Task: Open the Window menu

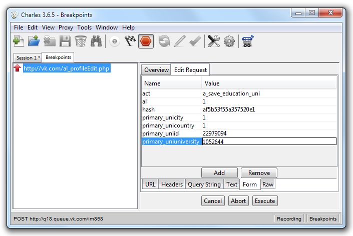Action: [107, 27]
